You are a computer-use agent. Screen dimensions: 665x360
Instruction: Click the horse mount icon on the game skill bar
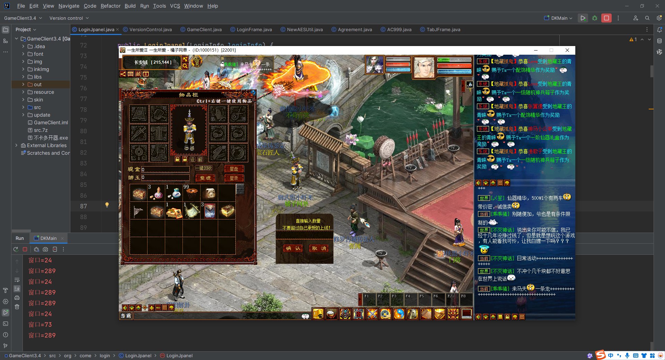[x=413, y=314]
